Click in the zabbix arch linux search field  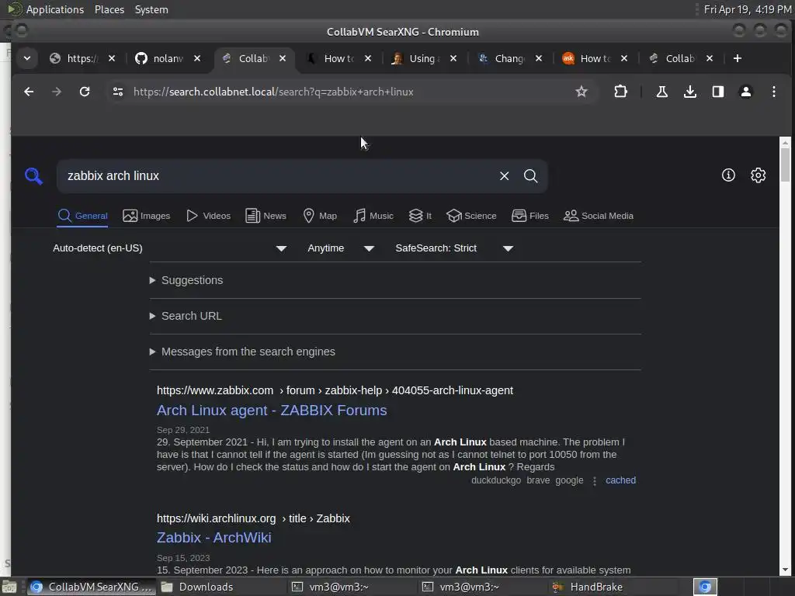pyautogui.click(x=279, y=176)
